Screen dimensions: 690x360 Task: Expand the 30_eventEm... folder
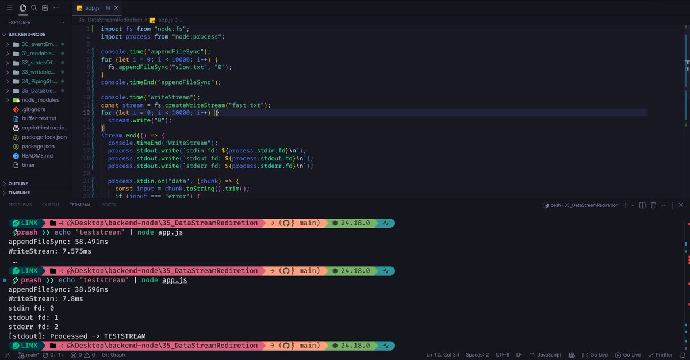(x=38, y=44)
